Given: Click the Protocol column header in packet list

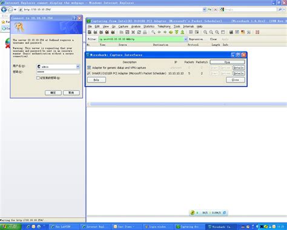Looking at the screenshot, I should (193, 45).
